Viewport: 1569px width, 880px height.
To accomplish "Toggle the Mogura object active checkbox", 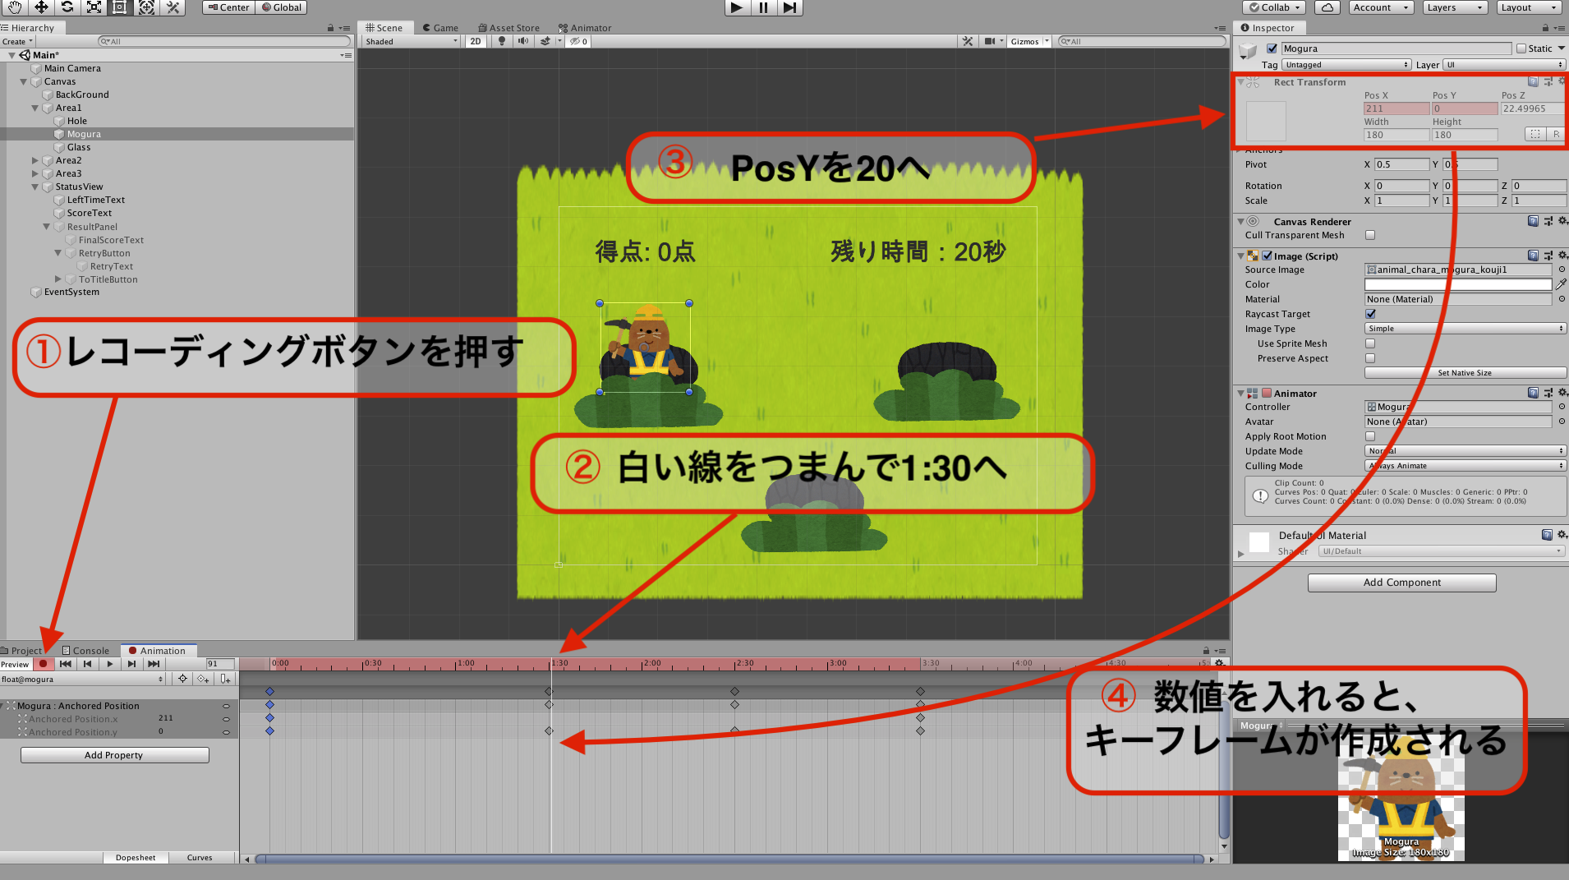I will (1272, 48).
